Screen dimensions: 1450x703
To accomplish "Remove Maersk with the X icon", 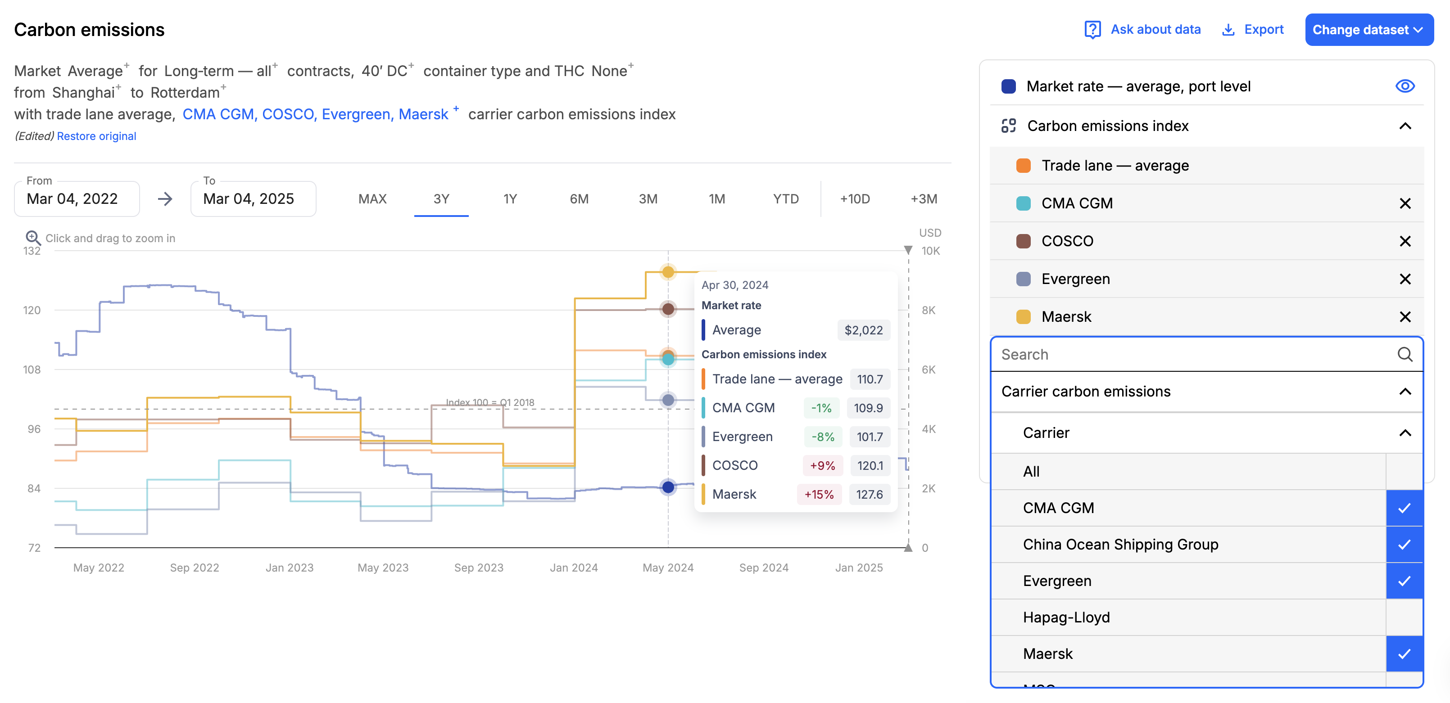I will (x=1405, y=317).
